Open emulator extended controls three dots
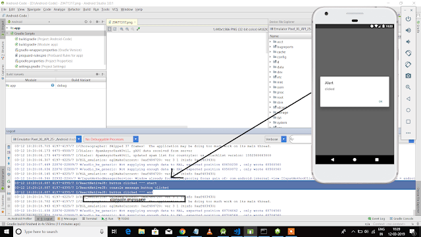 pyautogui.click(x=408, y=133)
